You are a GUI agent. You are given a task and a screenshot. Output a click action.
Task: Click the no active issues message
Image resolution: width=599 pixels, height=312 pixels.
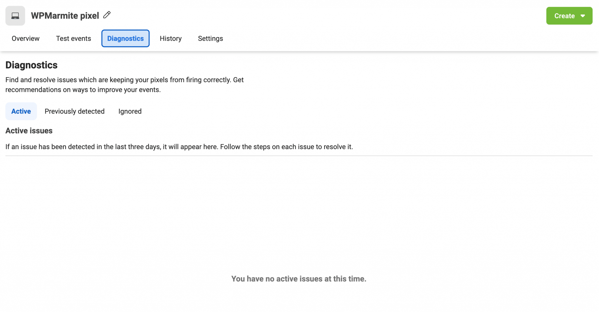299,279
